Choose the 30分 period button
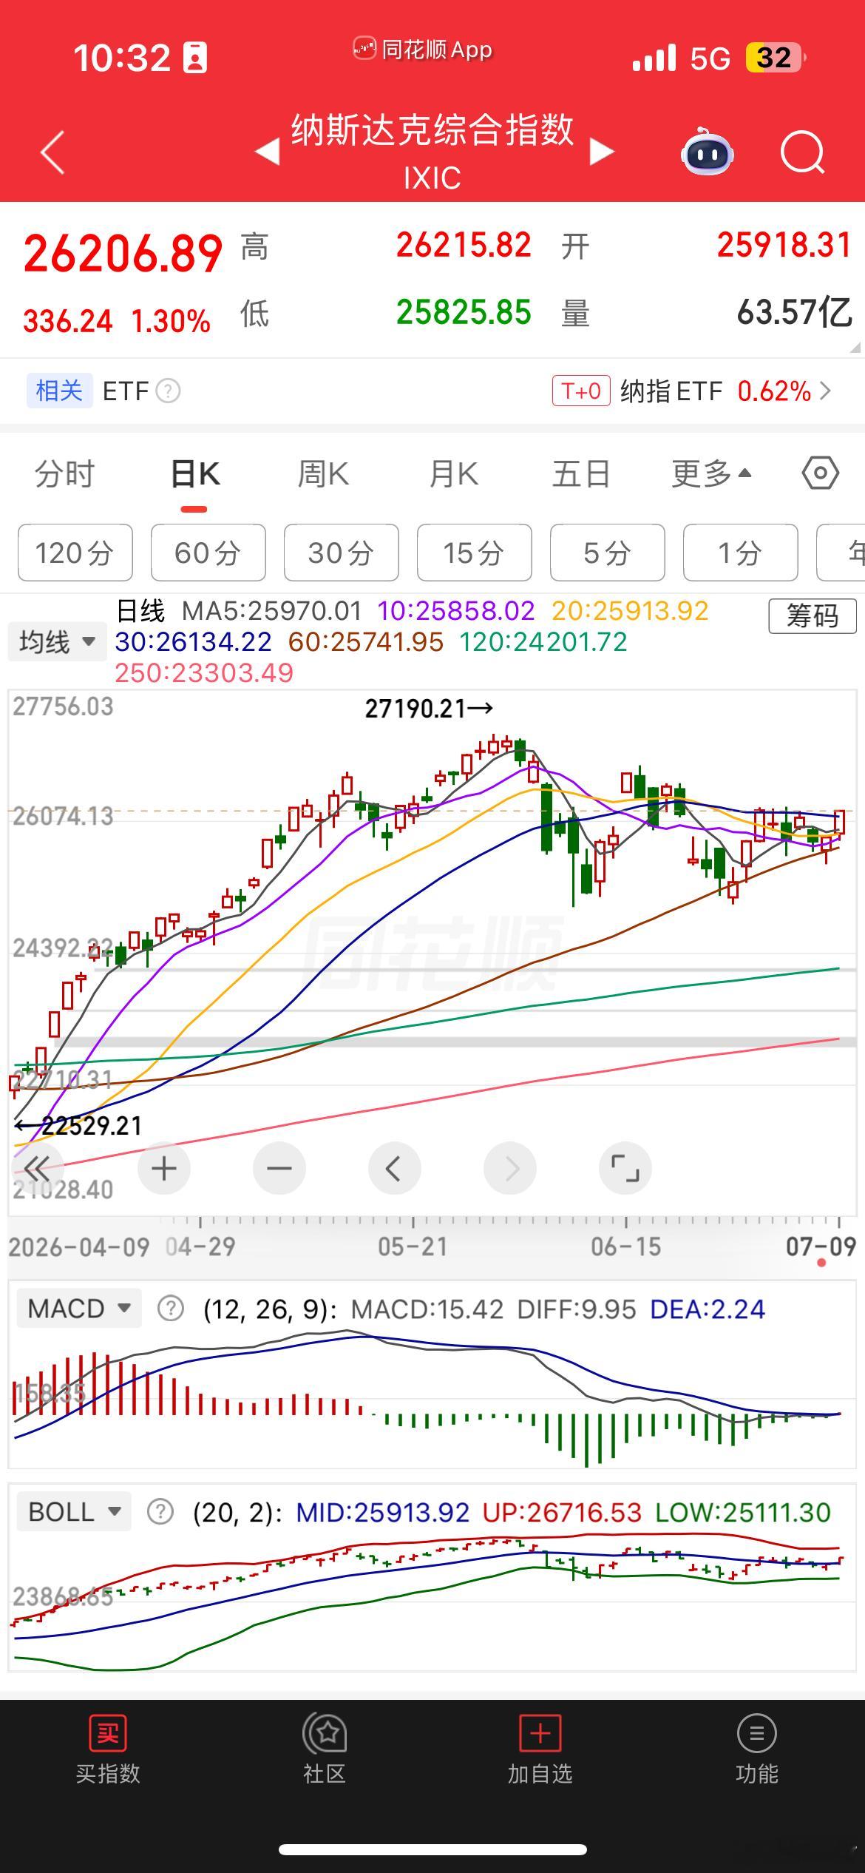 coord(342,553)
